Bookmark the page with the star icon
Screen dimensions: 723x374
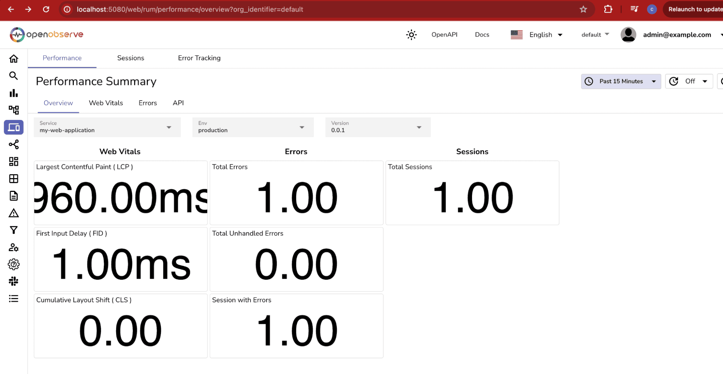pos(583,9)
